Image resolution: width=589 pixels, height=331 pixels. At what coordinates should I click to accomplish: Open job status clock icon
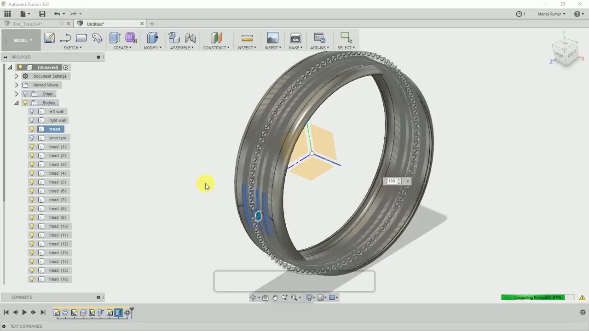(519, 14)
